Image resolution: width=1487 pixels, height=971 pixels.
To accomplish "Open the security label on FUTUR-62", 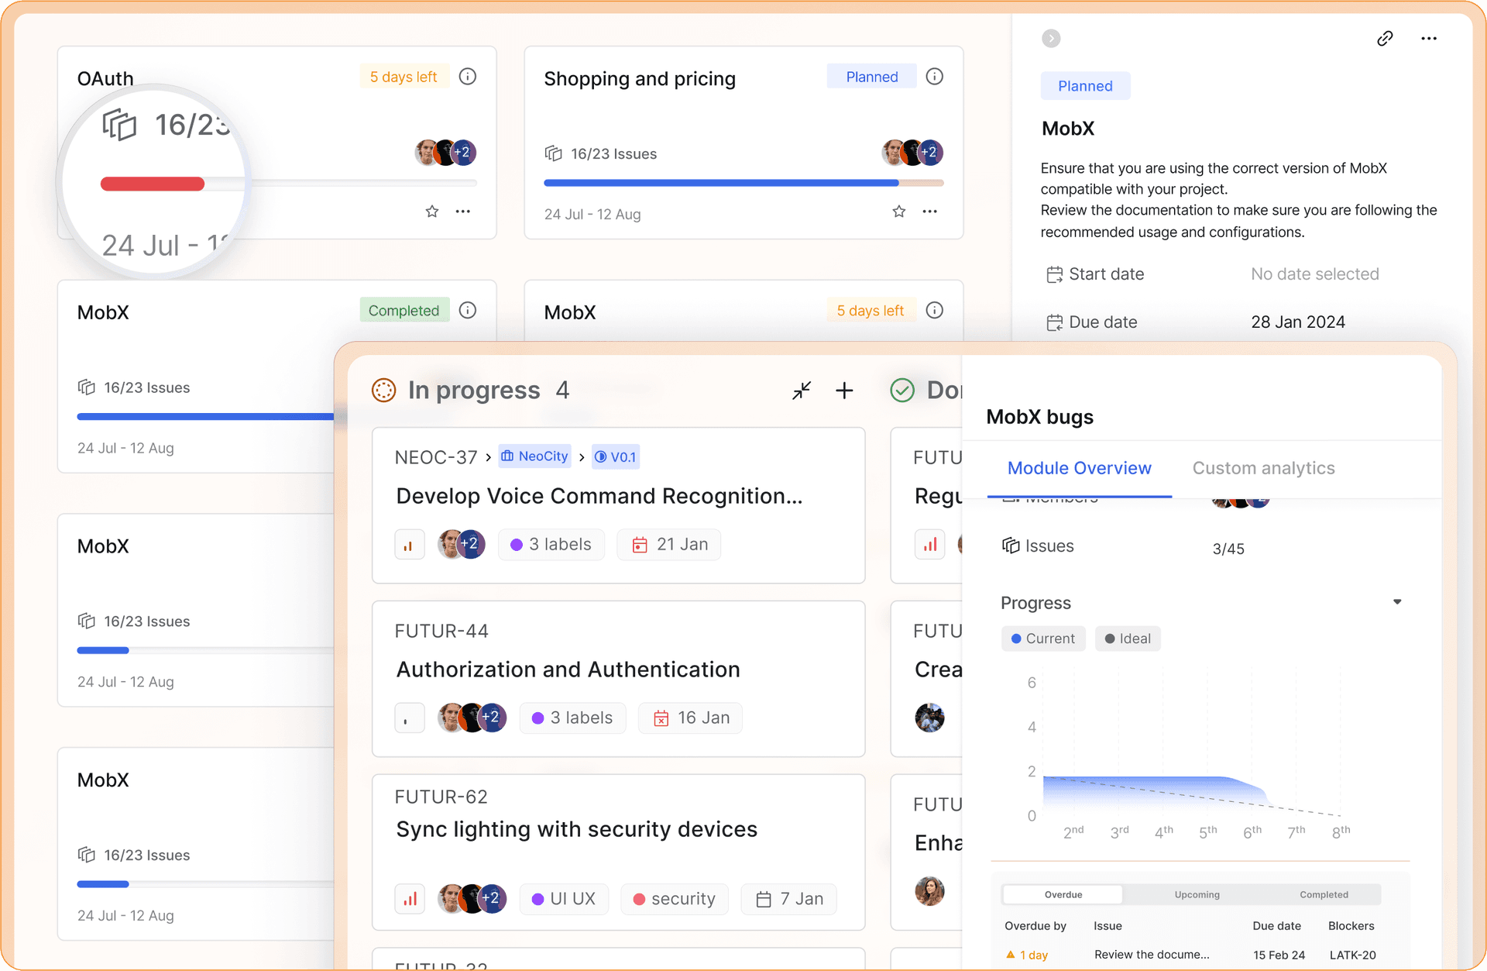I will pos(675,898).
